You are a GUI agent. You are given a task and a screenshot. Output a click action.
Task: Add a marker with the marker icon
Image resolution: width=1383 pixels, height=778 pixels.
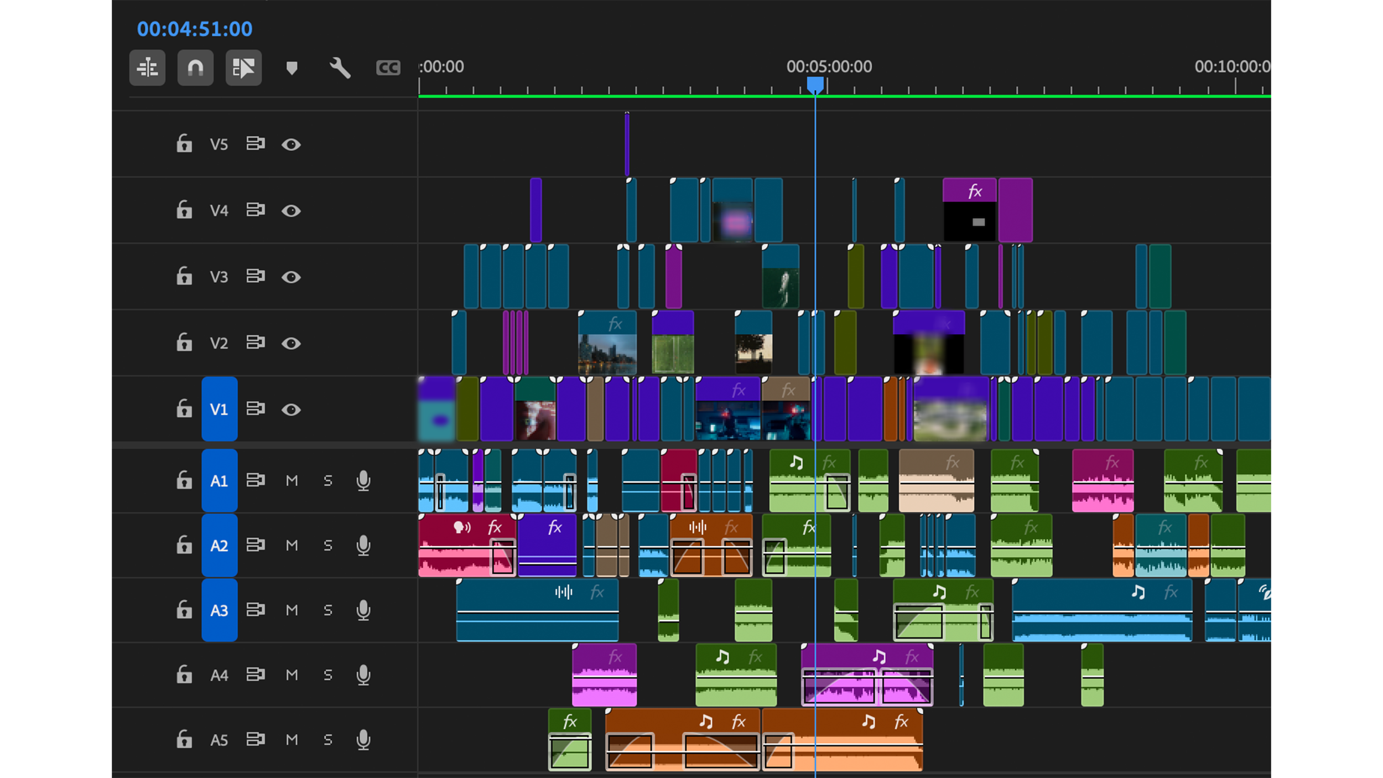tap(292, 68)
